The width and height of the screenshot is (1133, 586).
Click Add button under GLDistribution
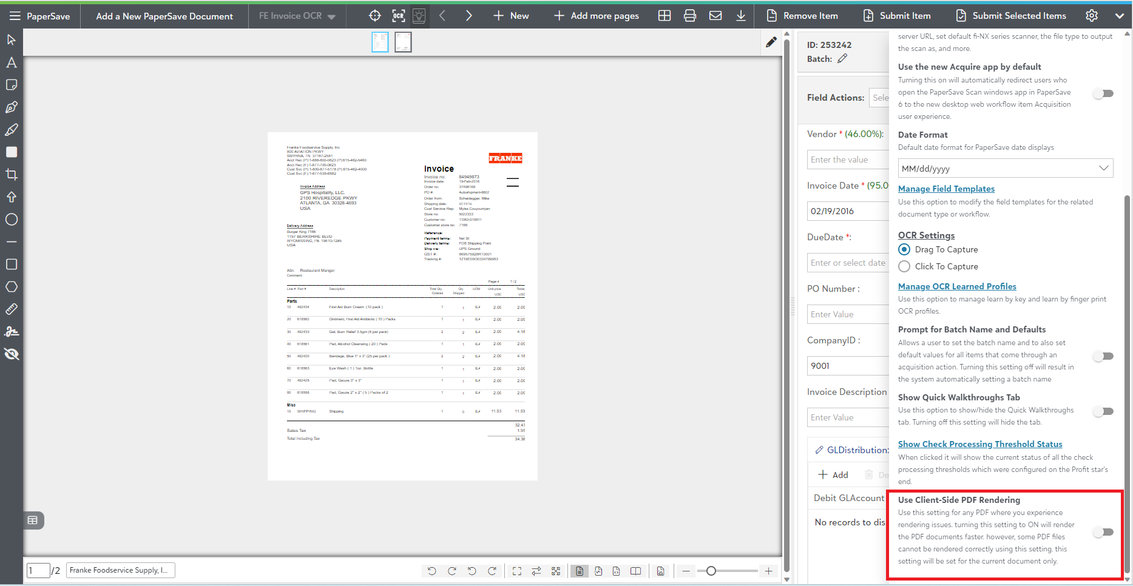[833, 474]
